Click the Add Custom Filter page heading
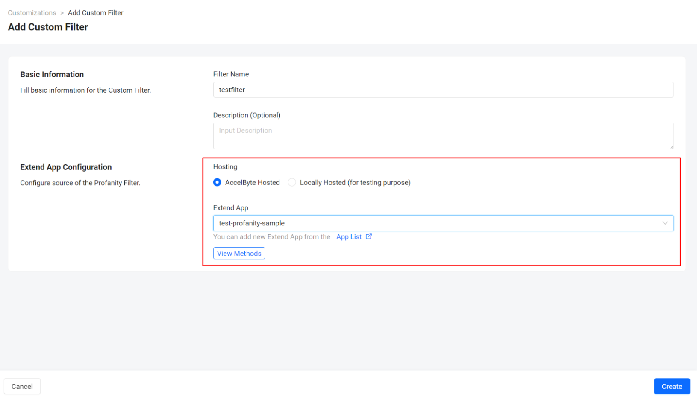 (x=47, y=27)
